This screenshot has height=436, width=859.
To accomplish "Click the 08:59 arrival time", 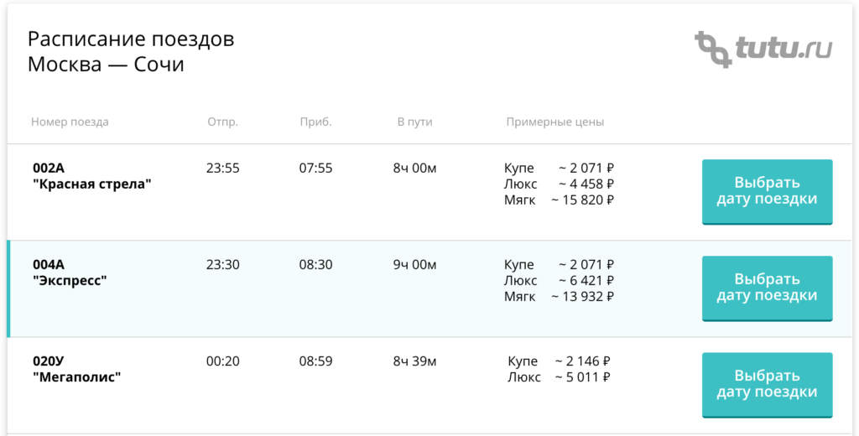I will [315, 361].
